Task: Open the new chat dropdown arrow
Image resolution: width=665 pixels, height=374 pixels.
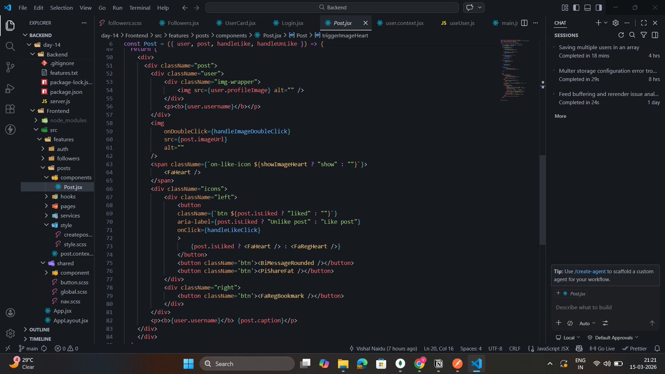Action: (x=606, y=23)
